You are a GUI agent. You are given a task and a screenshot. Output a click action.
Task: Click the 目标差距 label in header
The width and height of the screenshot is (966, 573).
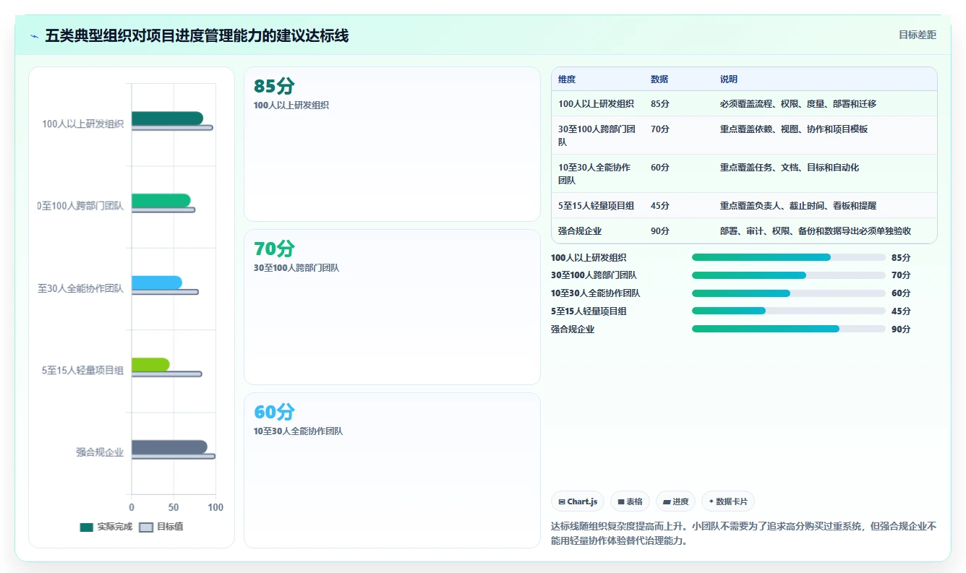click(918, 35)
